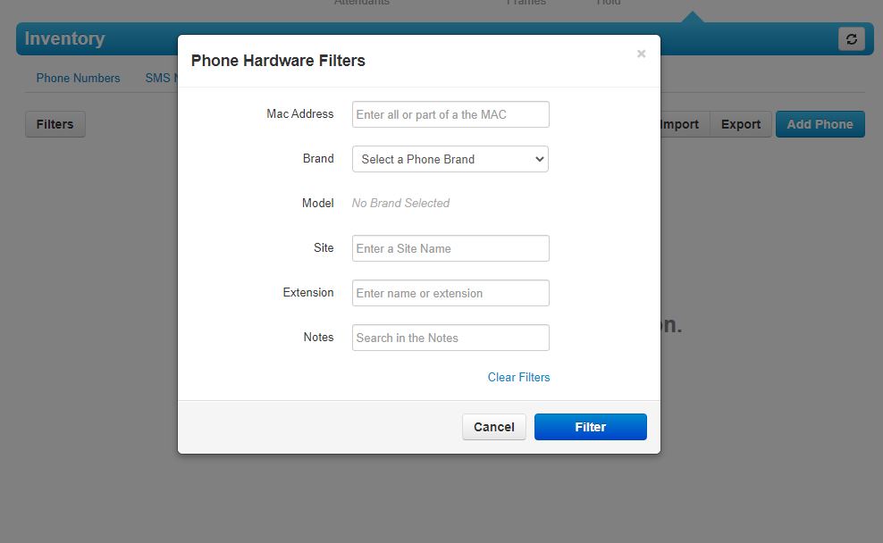Click the Mac Address label

(300, 113)
